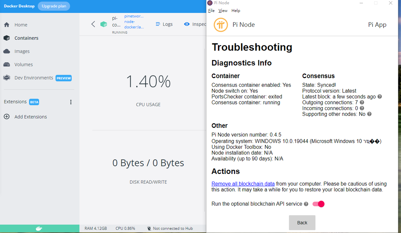Click Add Extensions plus icon
Image resolution: width=401 pixels, height=233 pixels.
6,117
